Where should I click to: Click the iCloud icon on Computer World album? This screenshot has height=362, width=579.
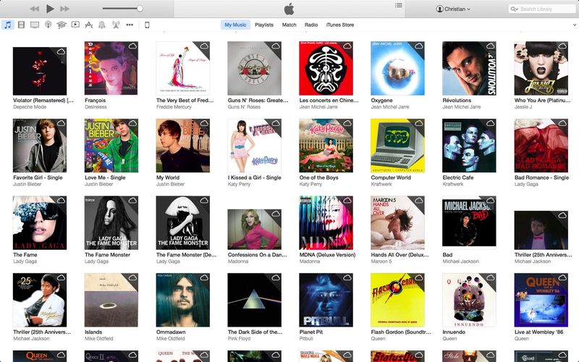click(419, 123)
